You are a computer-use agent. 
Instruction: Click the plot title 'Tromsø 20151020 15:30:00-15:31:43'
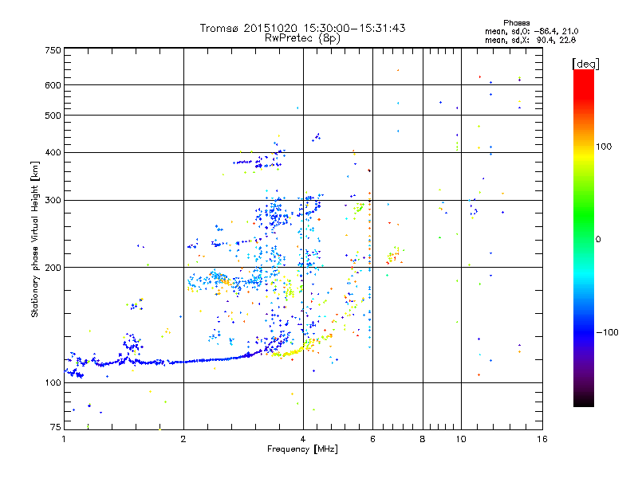point(303,28)
